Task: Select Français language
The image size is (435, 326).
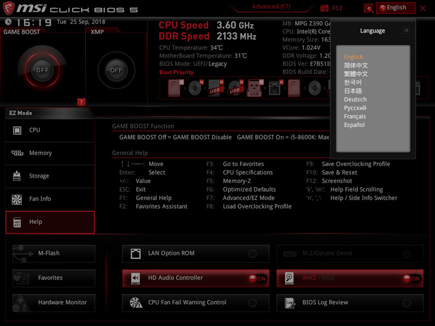Action: coord(355,117)
